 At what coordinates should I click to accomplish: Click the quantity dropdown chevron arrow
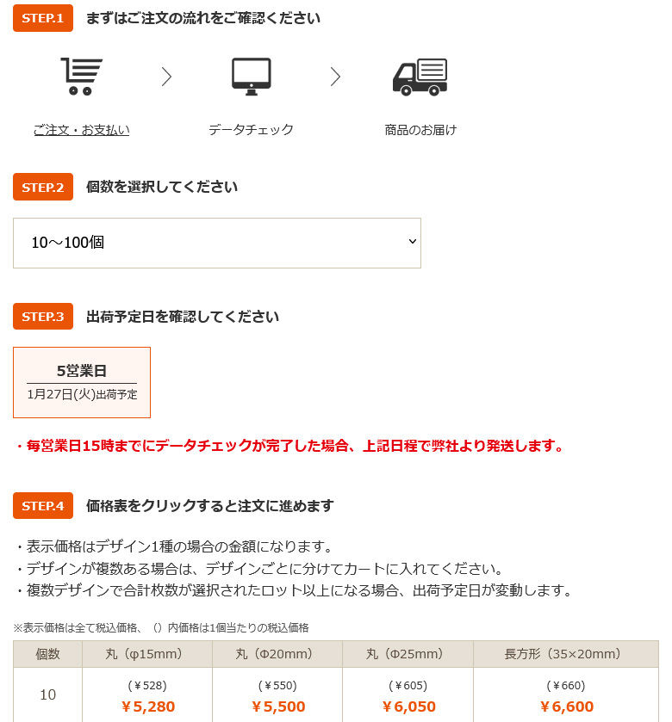point(411,243)
